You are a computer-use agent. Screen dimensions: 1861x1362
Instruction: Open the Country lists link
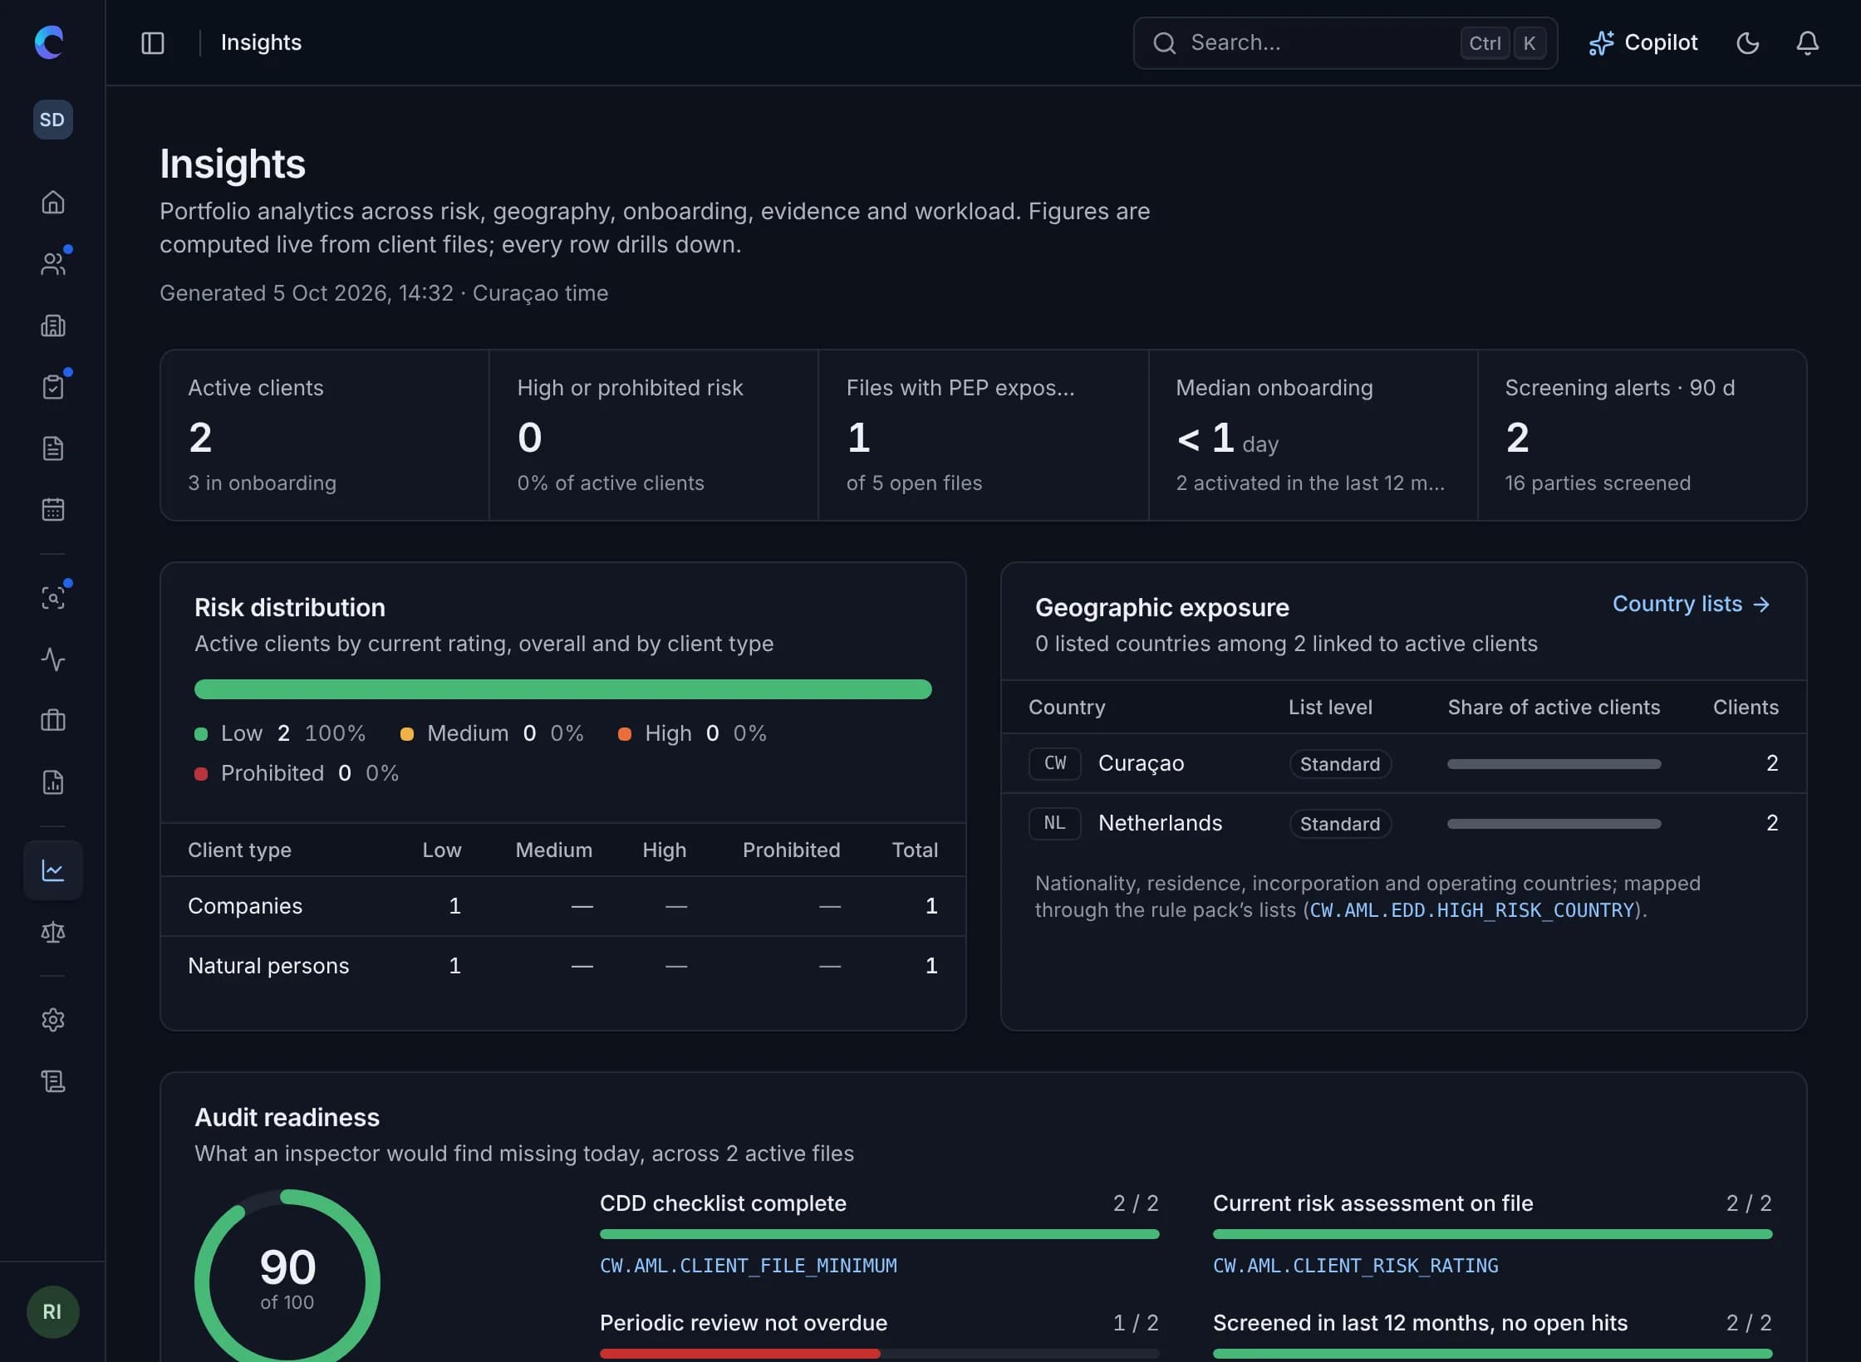[1692, 604]
